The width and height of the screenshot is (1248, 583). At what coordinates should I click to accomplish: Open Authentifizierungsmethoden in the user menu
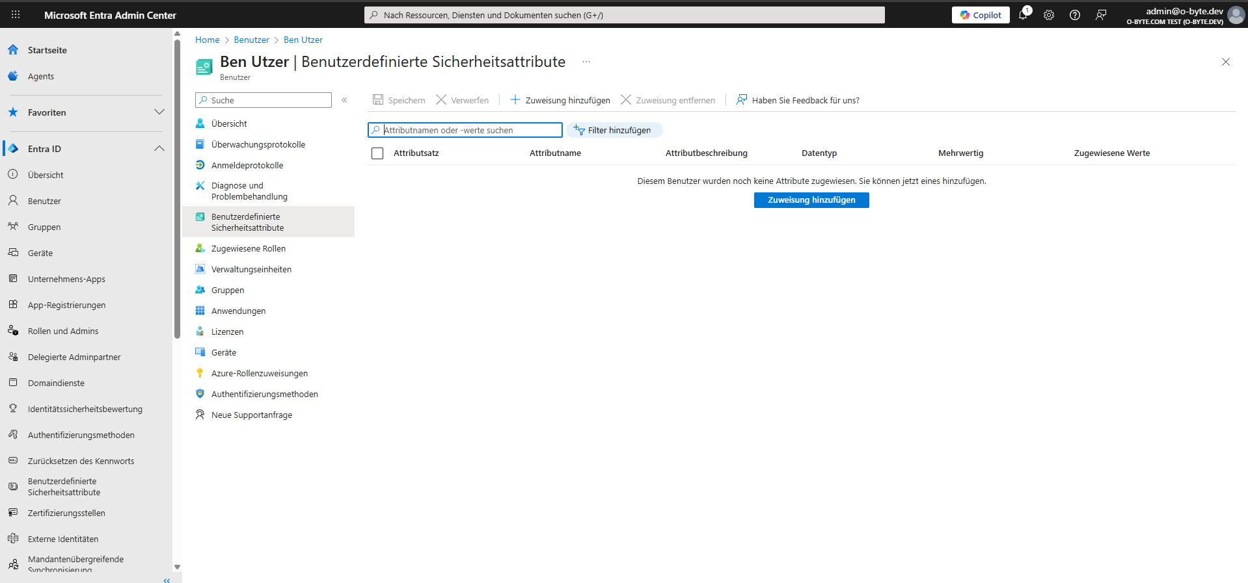point(264,394)
